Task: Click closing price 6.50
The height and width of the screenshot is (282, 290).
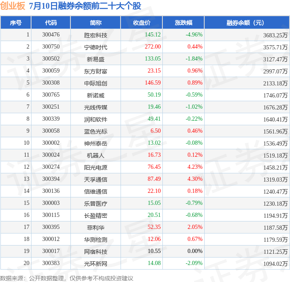Action: click(155, 131)
